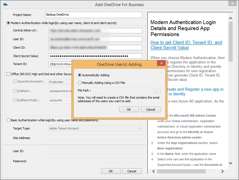Click the Azure Environment Production box
Viewport: 239px width, 180px height.
tap(60, 82)
